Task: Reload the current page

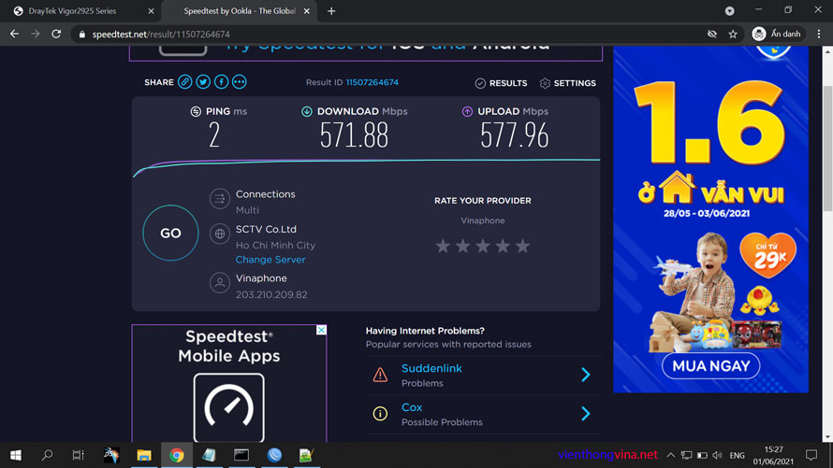Action: click(56, 34)
